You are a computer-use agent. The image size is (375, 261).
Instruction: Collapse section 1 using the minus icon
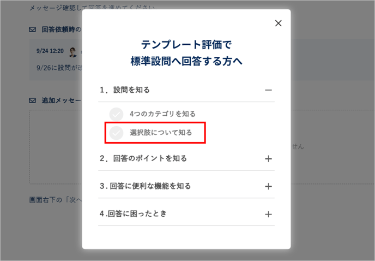[268, 90]
